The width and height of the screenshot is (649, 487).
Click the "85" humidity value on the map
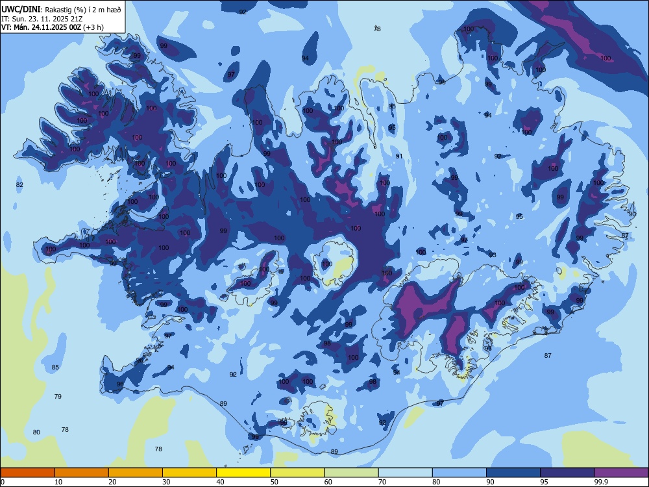pyautogui.click(x=55, y=368)
